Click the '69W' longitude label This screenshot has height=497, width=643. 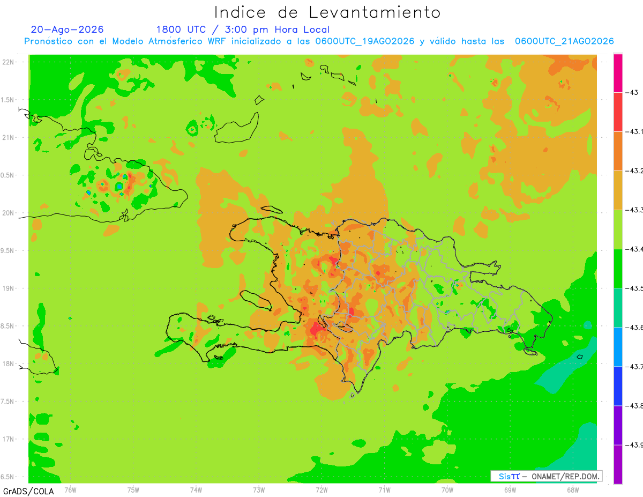coord(510,489)
